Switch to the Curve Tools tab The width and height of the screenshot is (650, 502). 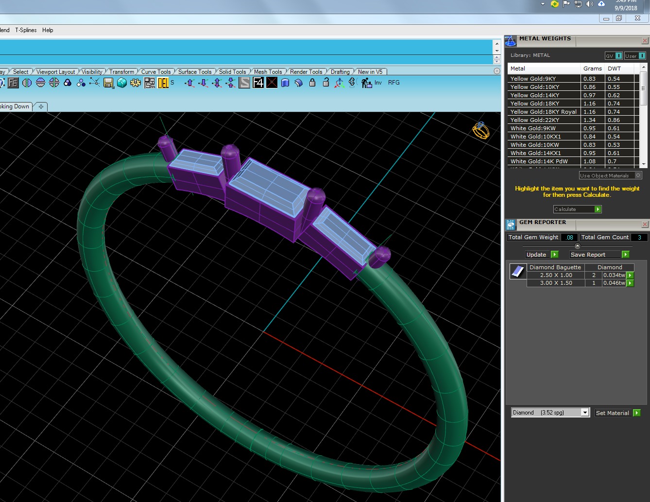coord(156,71)
